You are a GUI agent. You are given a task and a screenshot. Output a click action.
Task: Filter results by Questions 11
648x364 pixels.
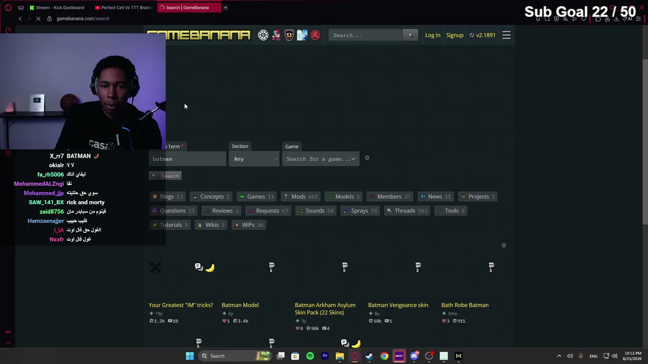click(x=174, y=211)
